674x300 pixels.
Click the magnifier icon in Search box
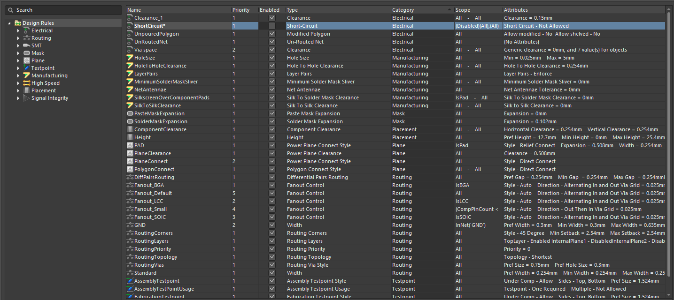[x=10, y=10]
